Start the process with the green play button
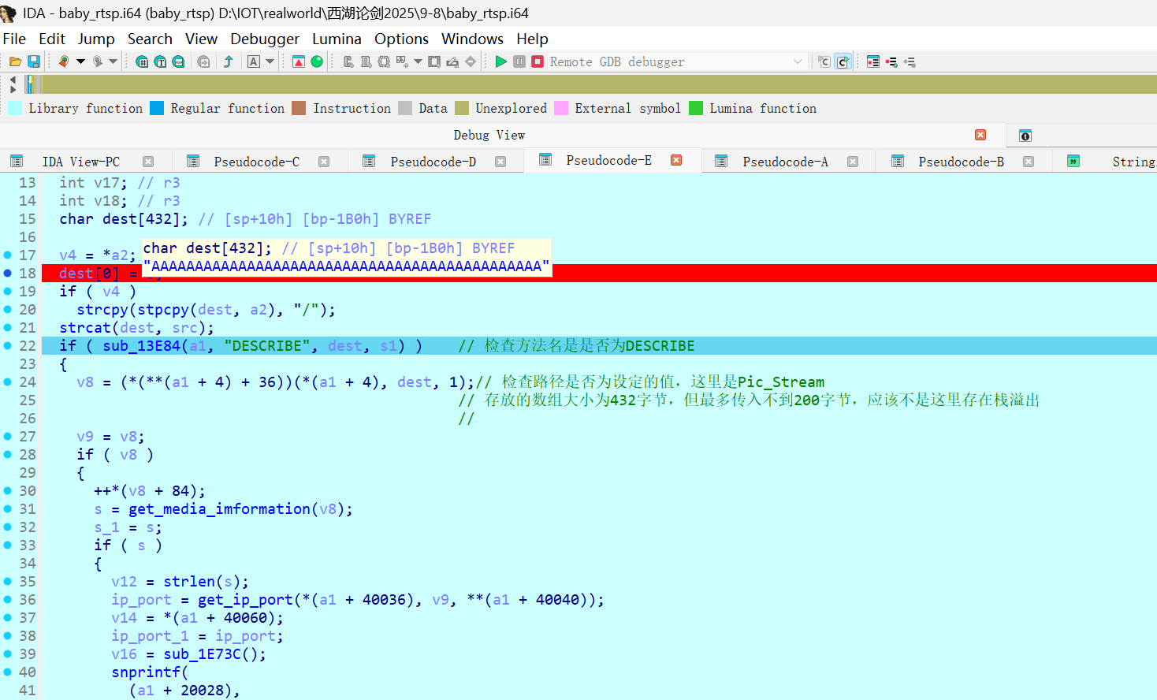The height and width of the screenshot is (700, 1157). [x=500, y=61]
